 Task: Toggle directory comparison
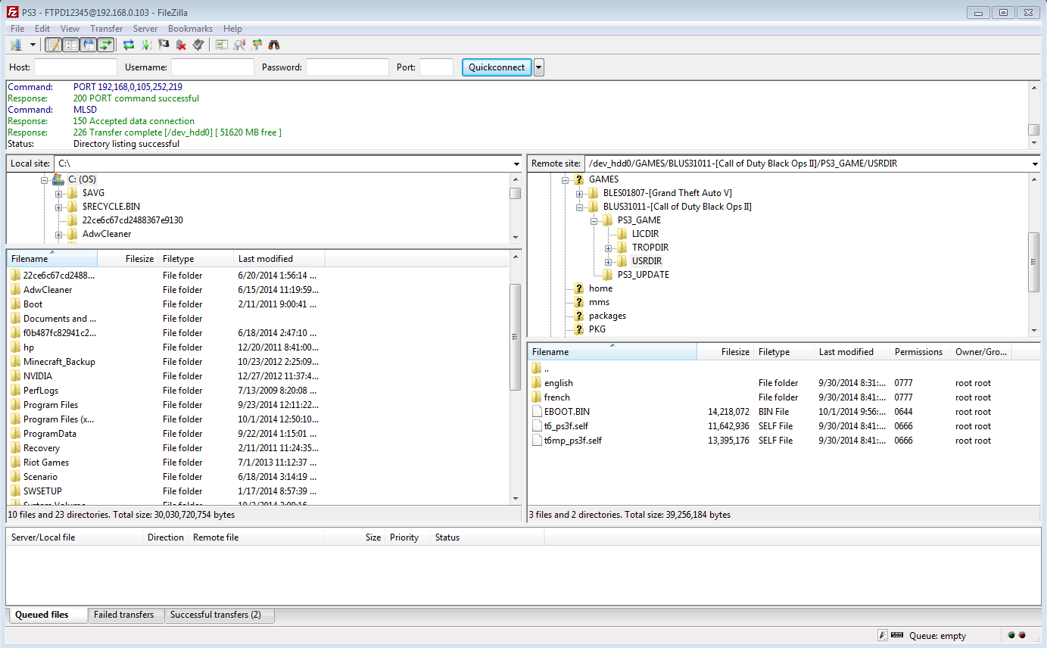(238, 45)
